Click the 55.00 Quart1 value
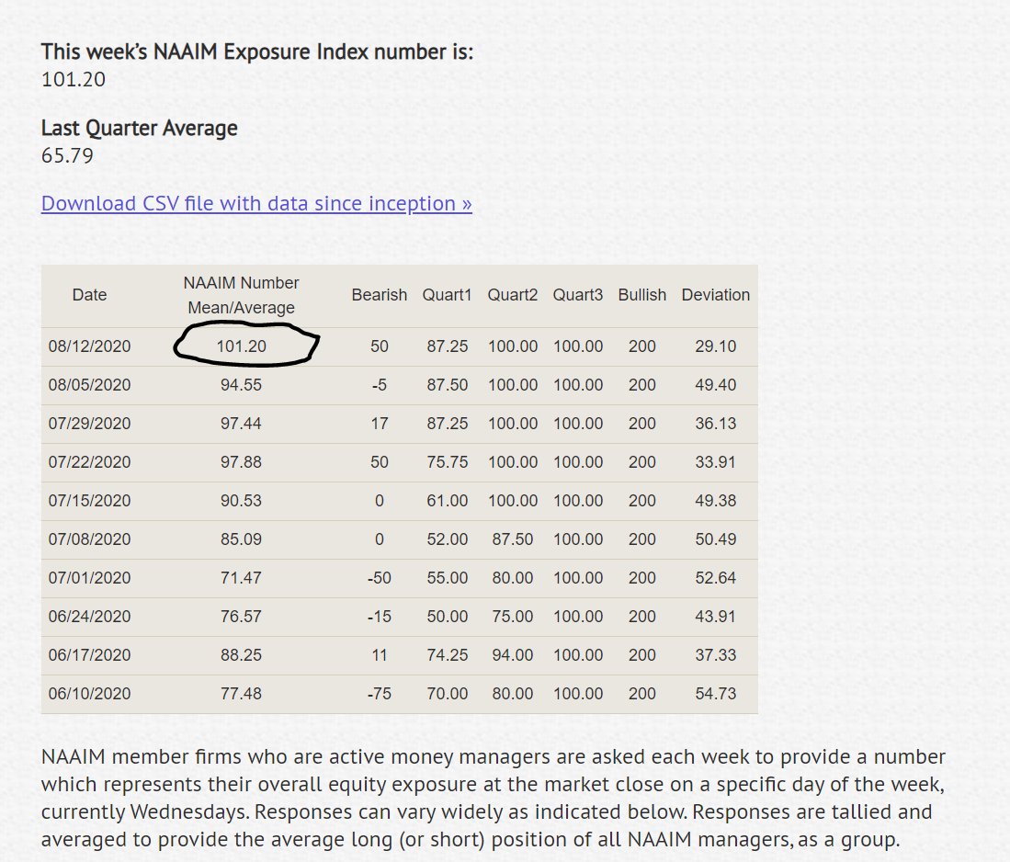The height and width of the screenshot is (862, 1010). point(447,579)
